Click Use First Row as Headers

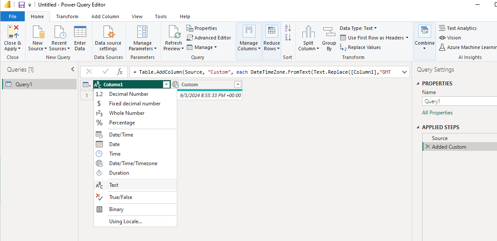[374, 38]
